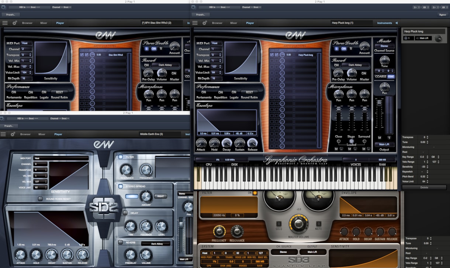
Task: Click the Bypass button
Action: click(x=442, y=15)
